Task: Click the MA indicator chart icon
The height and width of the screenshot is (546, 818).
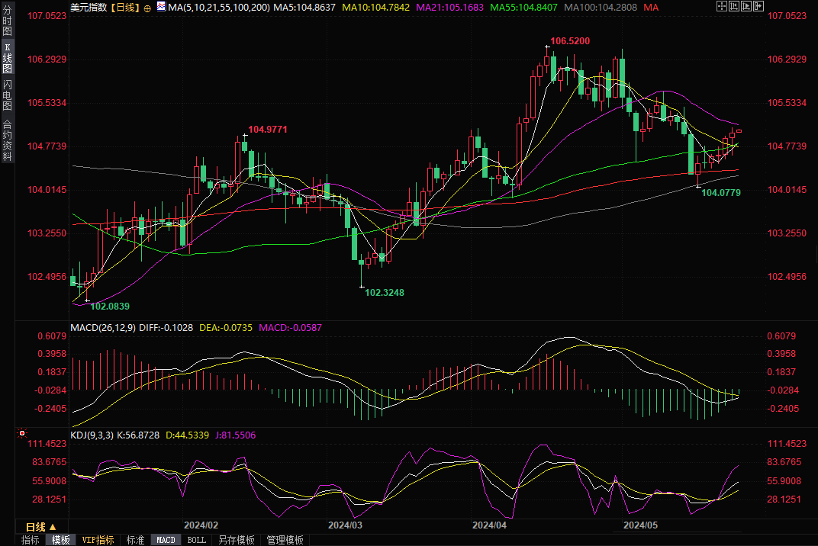Action: [161, 7]
